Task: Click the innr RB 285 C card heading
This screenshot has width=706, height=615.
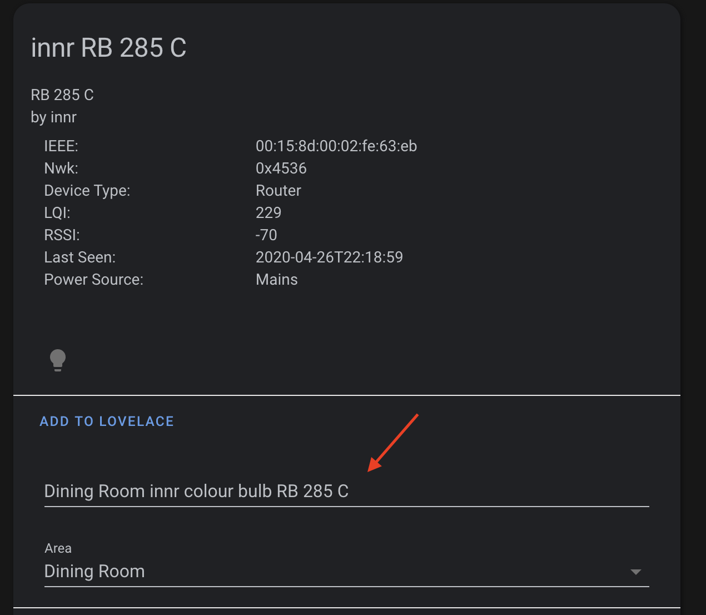Action: pos(109,48)
